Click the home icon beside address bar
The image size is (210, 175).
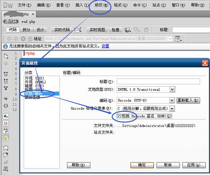tap(30, 39)
